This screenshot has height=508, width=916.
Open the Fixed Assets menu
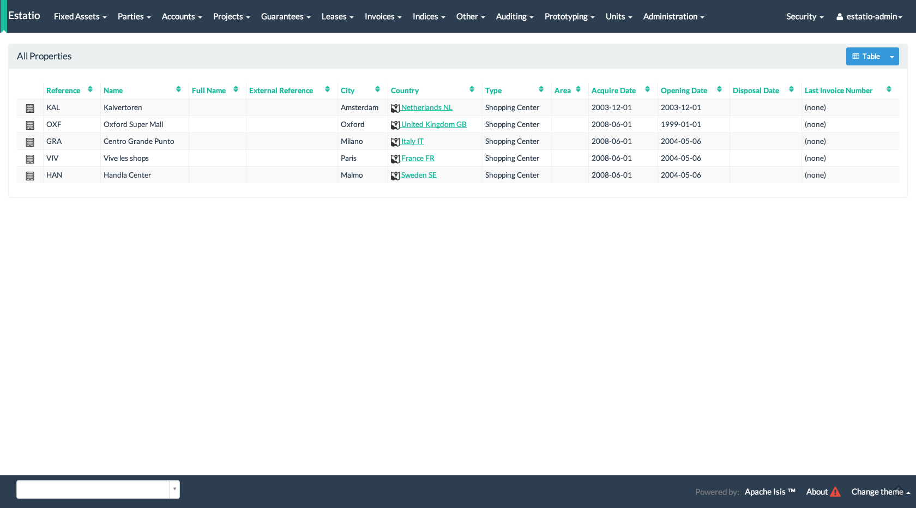[x=80, y=16]
